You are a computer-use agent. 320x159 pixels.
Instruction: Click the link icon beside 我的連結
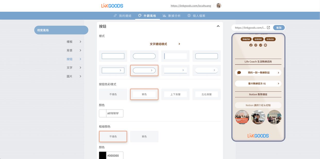coord(115,16)
